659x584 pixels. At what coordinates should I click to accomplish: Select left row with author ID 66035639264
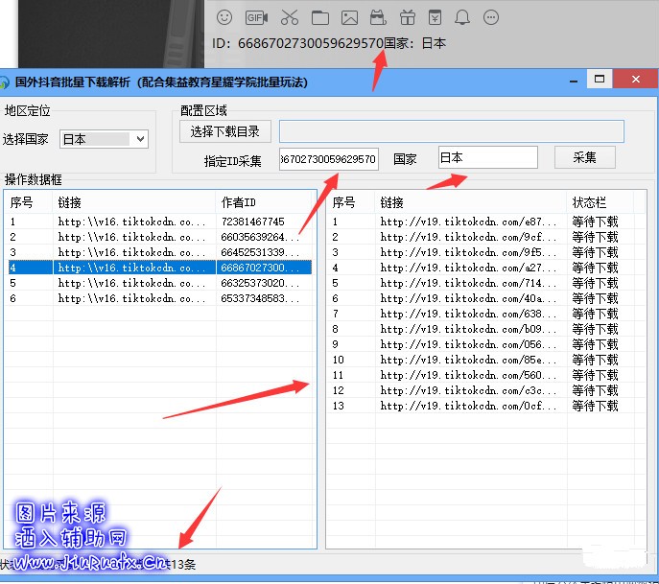[159, 237]
